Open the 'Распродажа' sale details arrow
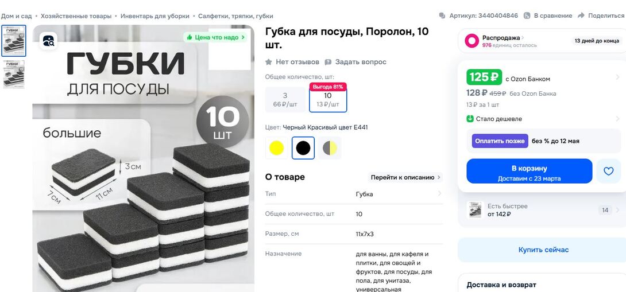 click(x=523, y=38)
